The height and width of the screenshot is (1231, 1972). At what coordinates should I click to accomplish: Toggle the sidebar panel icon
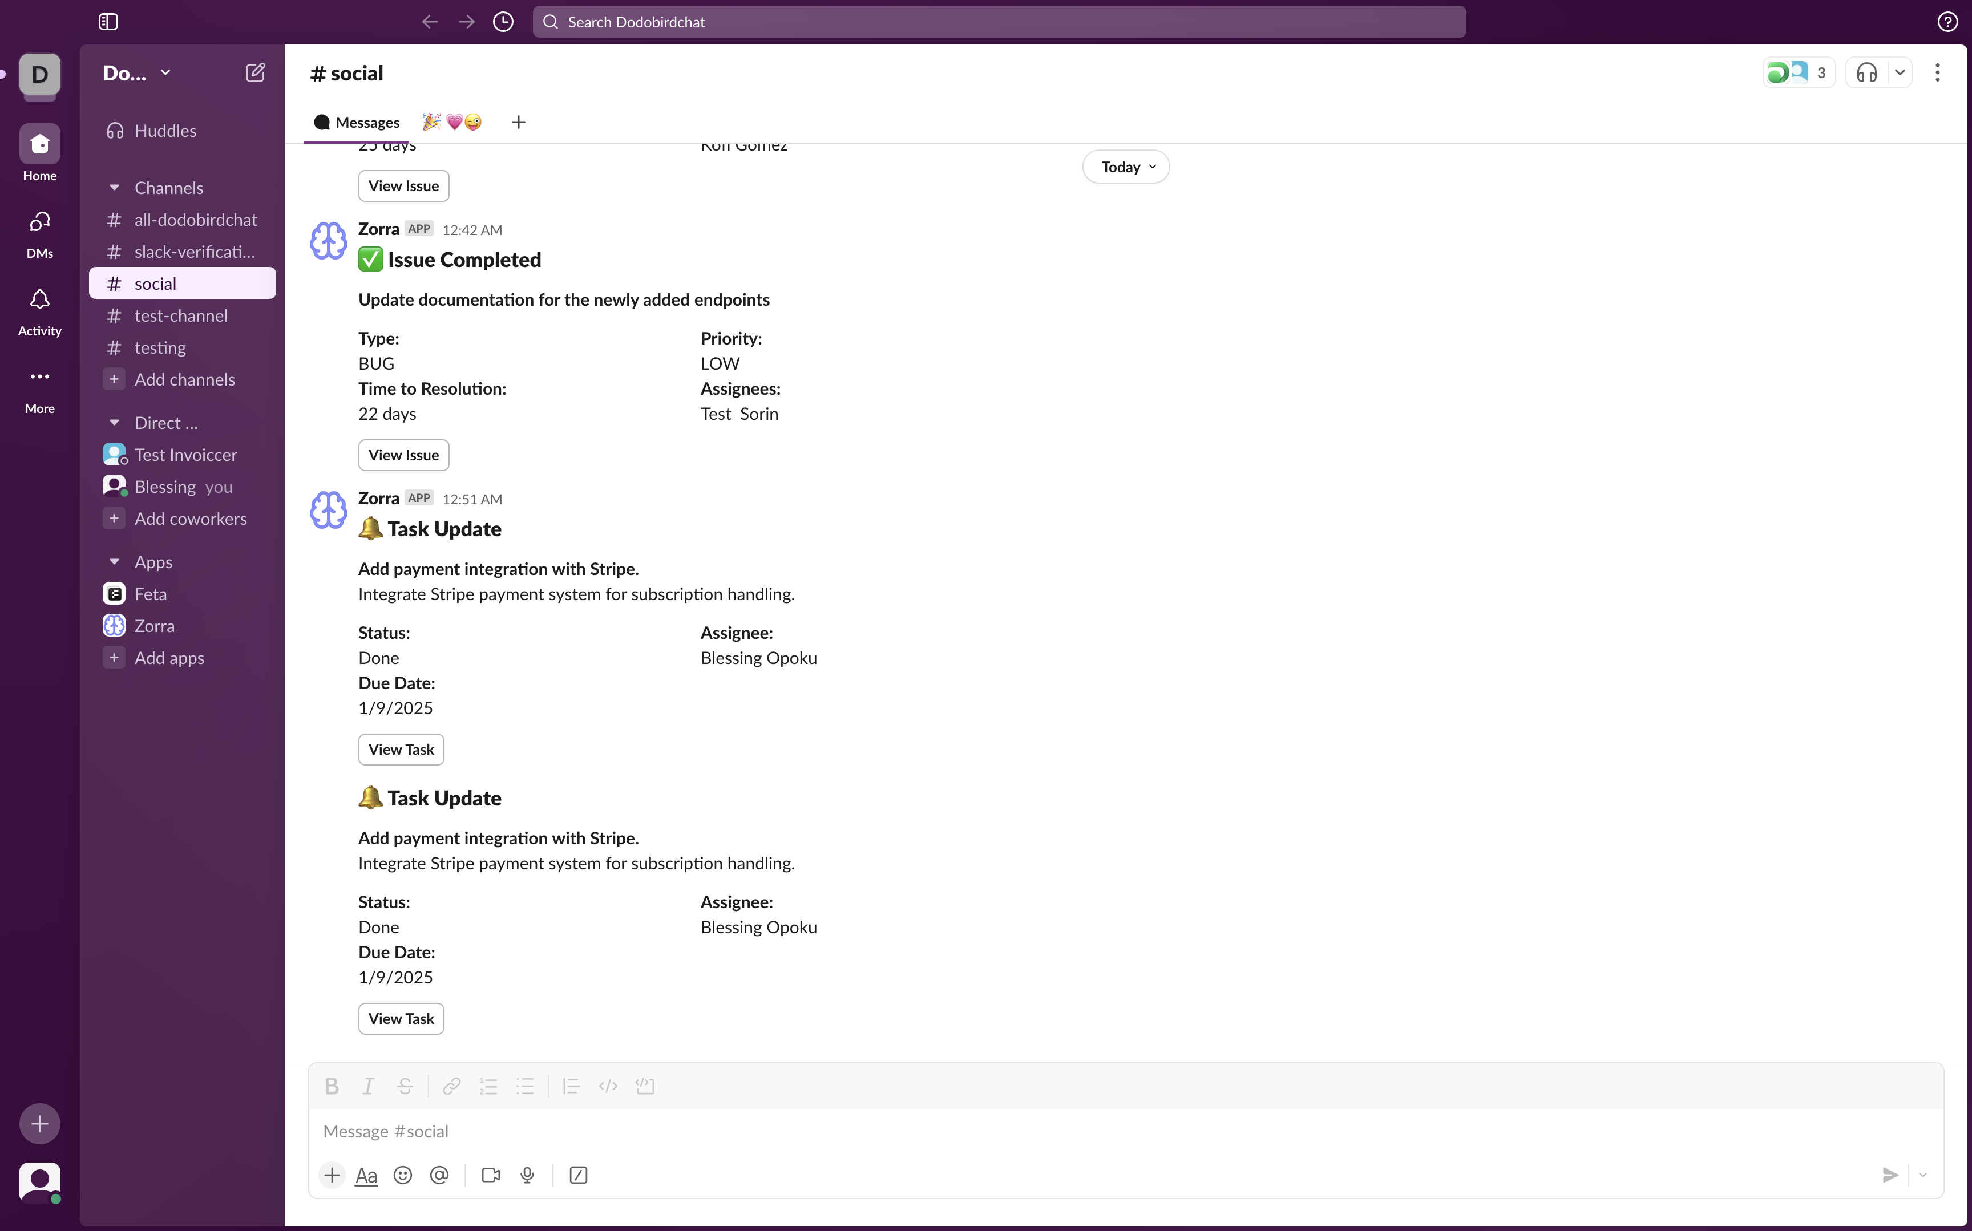point(108,22)
